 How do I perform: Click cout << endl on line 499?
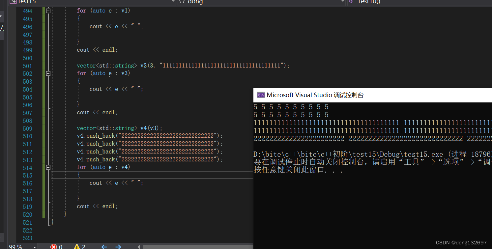point(97,50)
